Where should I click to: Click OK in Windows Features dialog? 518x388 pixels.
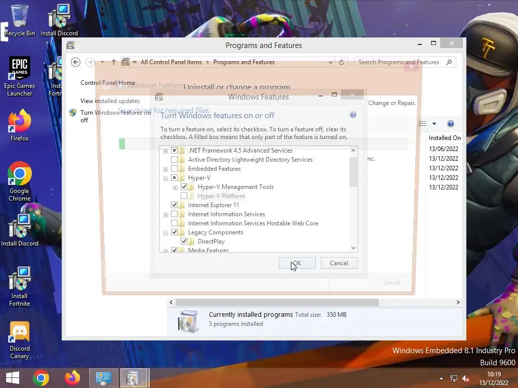coord(297,263)
